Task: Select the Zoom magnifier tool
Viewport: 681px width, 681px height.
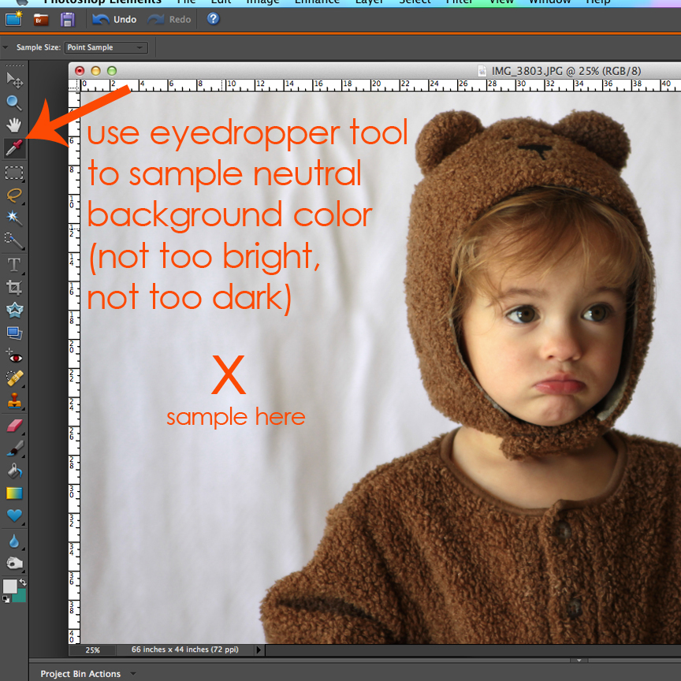Action: click(14, 103)
